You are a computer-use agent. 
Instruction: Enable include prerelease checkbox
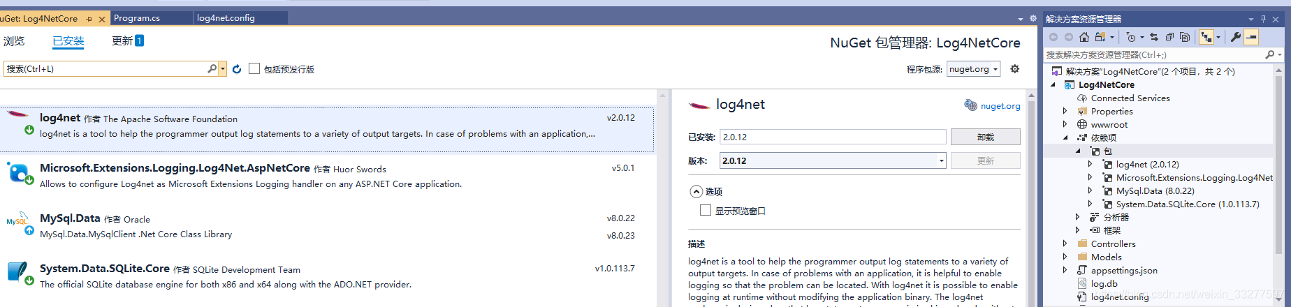pyautogui.click(x=254, y=68)
